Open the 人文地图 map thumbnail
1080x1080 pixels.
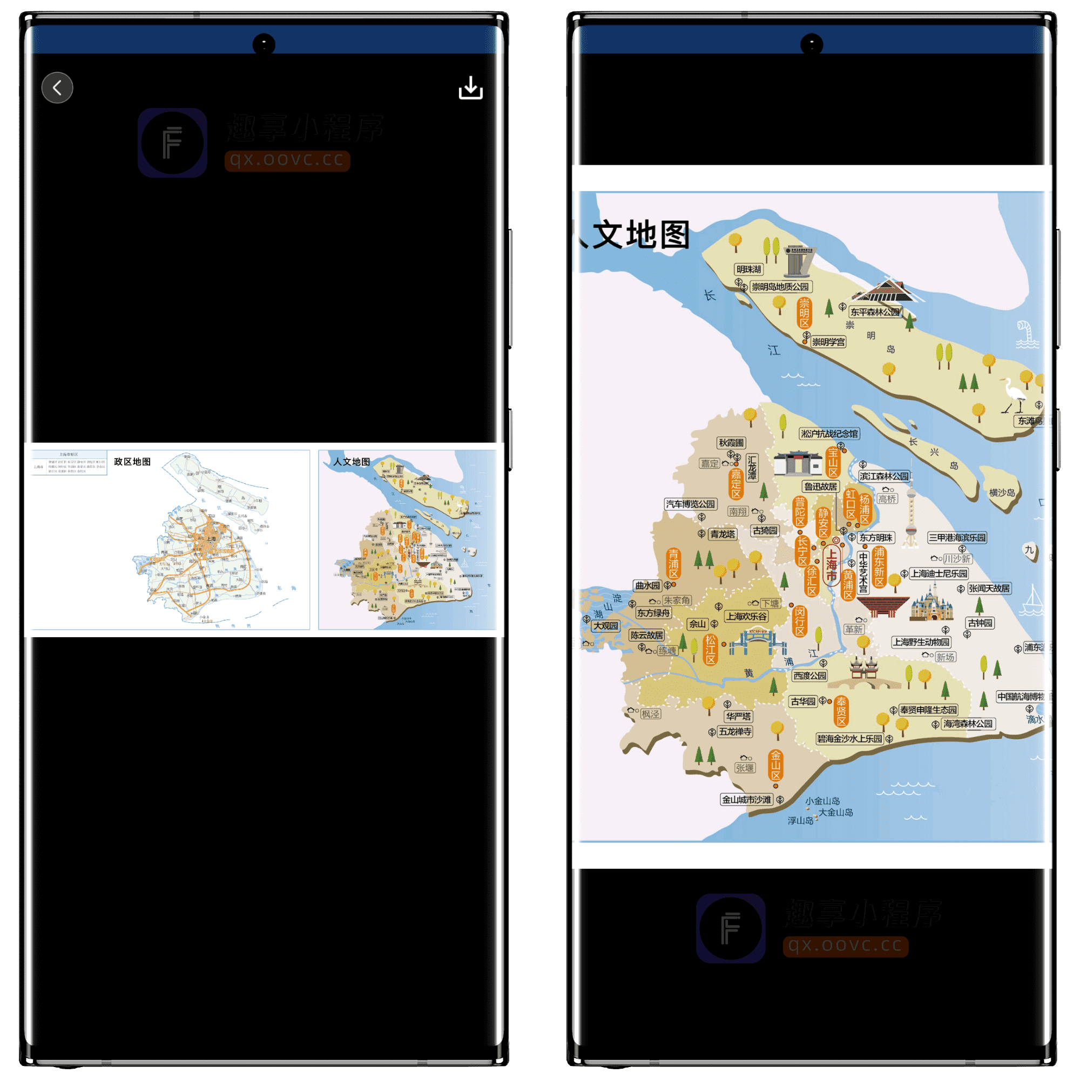pos(408,539)
